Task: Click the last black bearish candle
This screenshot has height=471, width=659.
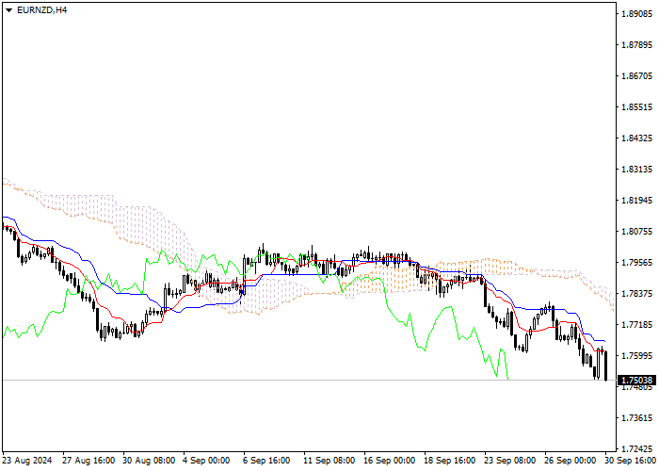Action: click(605, 365)
